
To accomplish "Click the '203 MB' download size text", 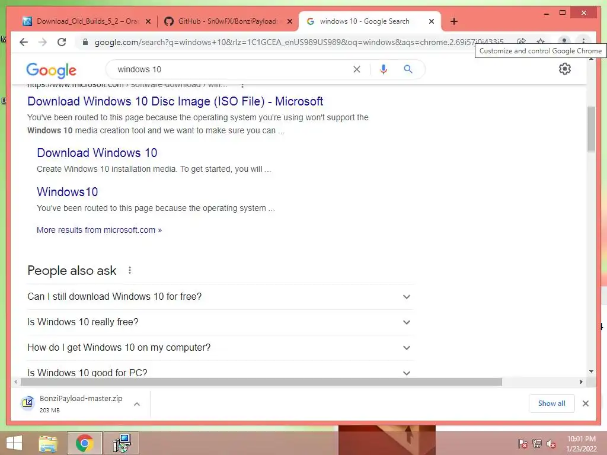I will [x=50, y=410].
